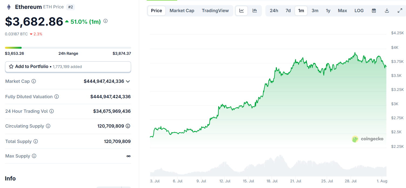Click the Info section heading
Viewport: 406px width, 188px height.
10,179
